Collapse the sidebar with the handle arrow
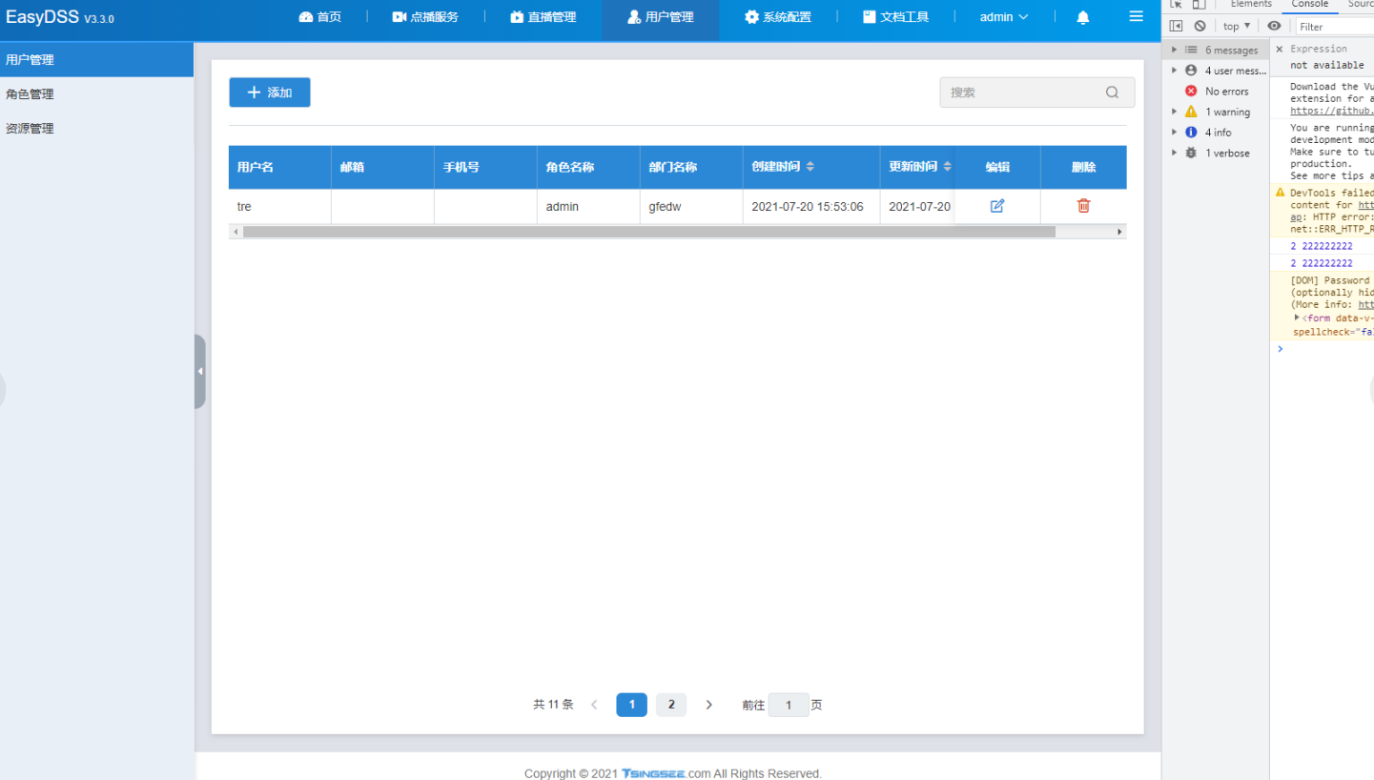Image resolution: width=1374 pixels, height=780 pixels. 200,371
